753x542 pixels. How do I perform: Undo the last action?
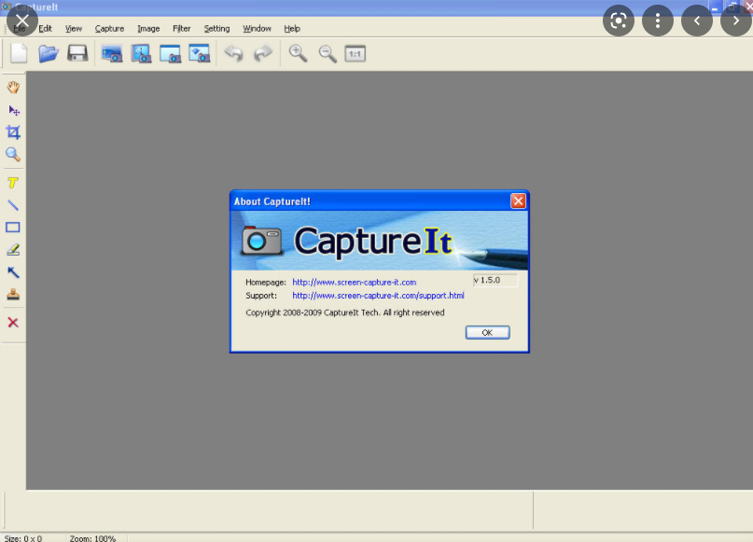(x=234, y=53)
